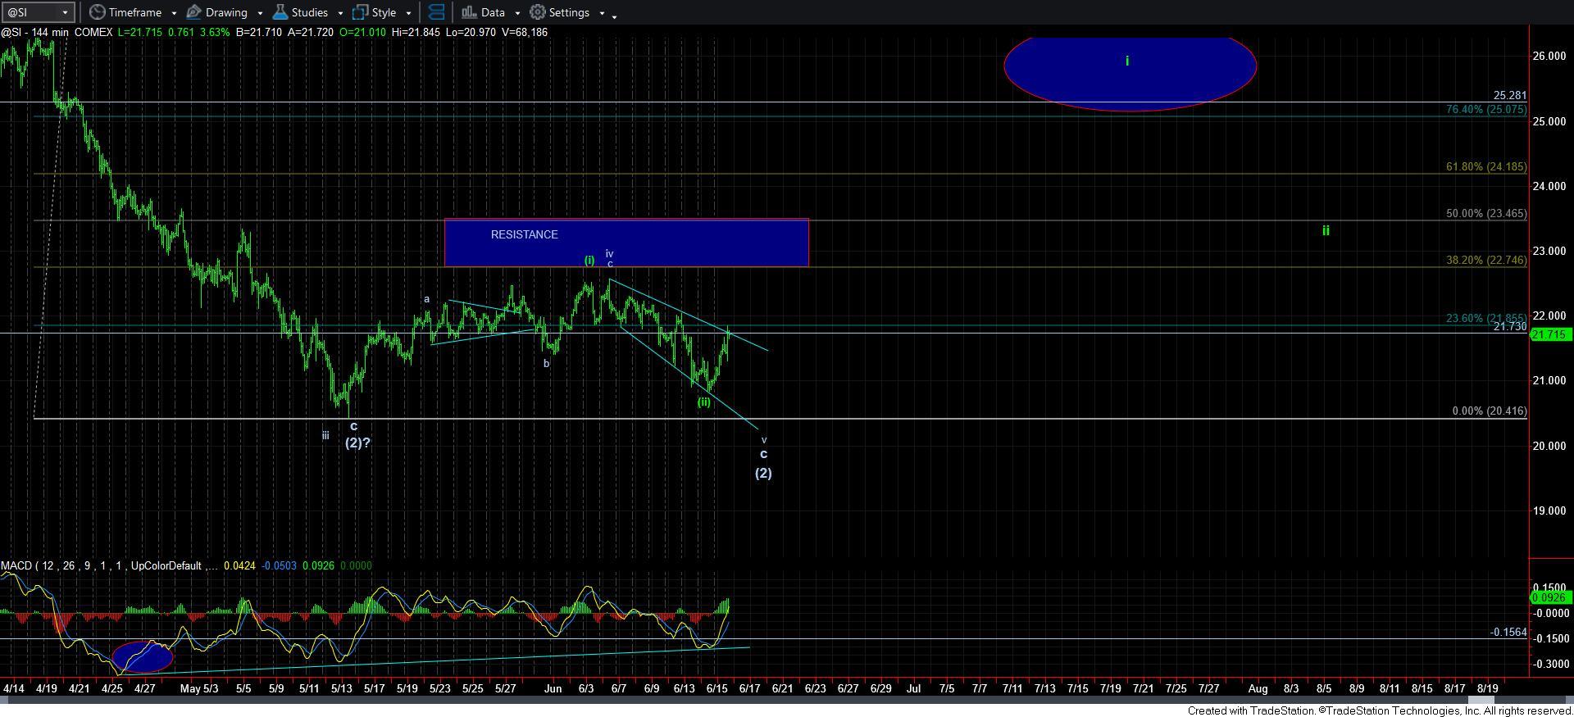Screen dimensions: 1574x717
Task: Select the 50.00% (23.465) Fibonacci label
Action: point(1485,213)
